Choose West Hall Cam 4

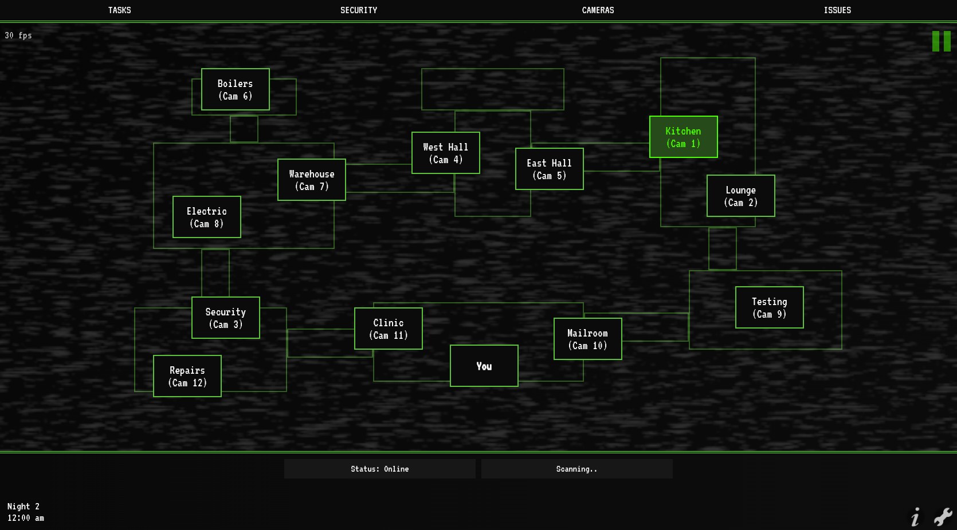click(x=445, y=153)
